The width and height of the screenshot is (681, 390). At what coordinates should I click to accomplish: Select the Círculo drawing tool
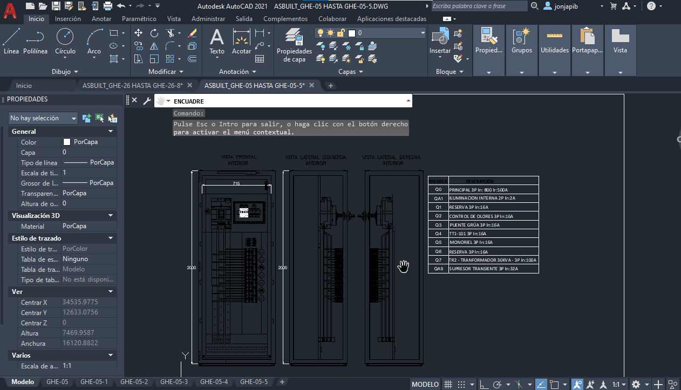[65, 42]
